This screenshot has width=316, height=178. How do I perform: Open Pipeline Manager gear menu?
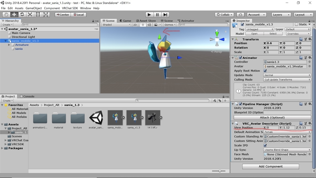point(309,104)
